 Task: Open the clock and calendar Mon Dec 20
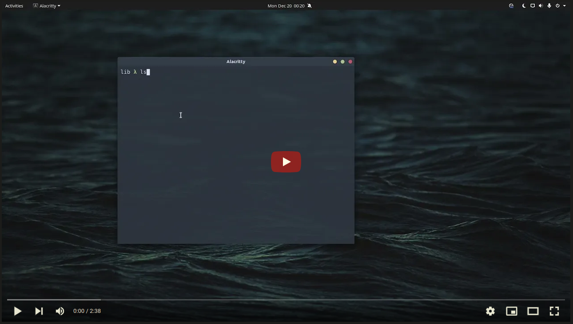point(286,6)
